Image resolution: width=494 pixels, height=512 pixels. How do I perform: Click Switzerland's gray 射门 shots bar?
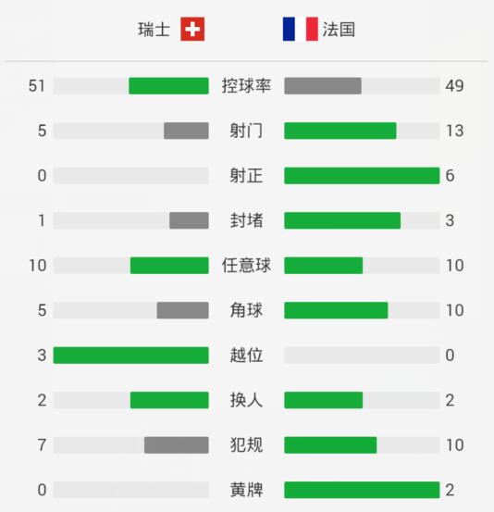point(186,131)
